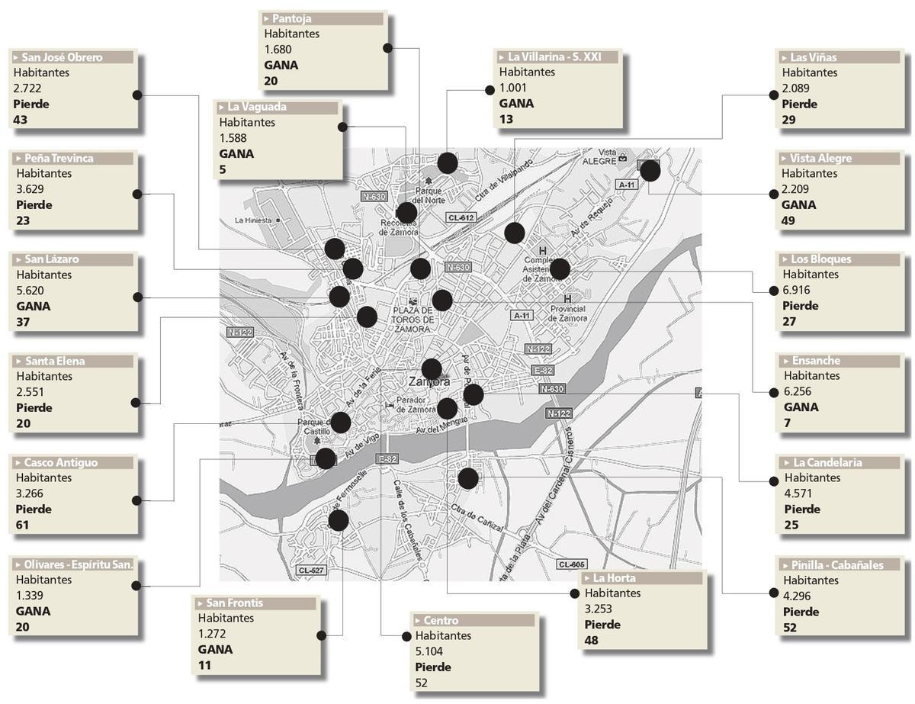Expand the Centro header triangle
This screenshot has height=704, width=915.
click(x=417, y=621)
